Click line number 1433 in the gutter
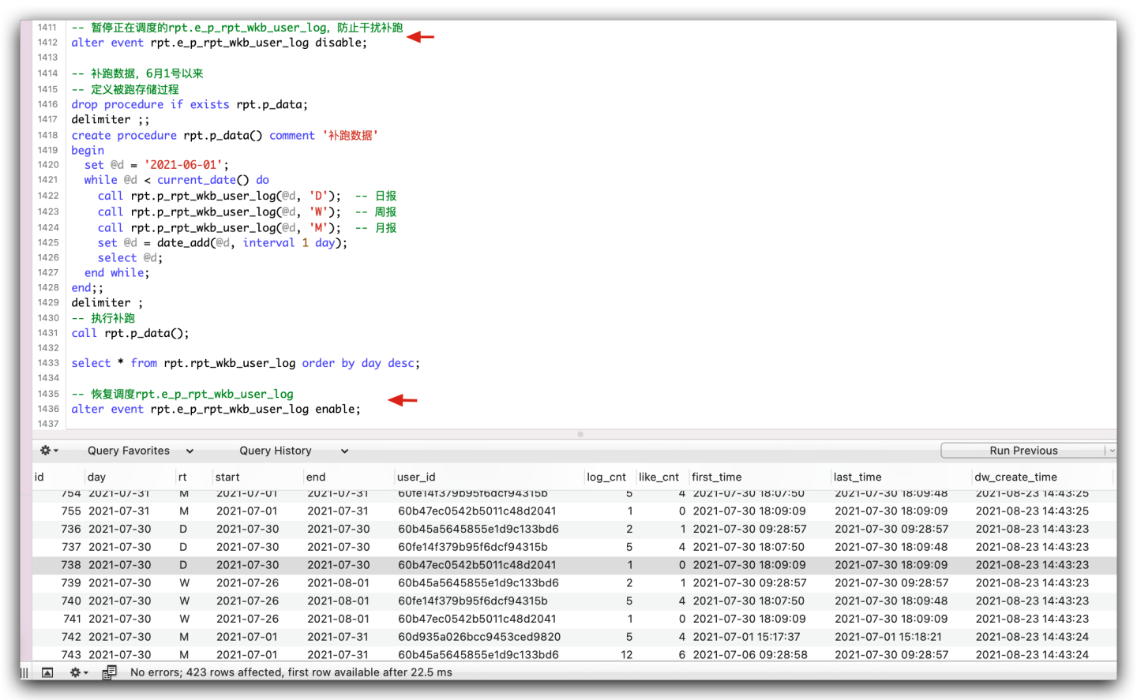 pyautogui.click(x=47, y=363)
